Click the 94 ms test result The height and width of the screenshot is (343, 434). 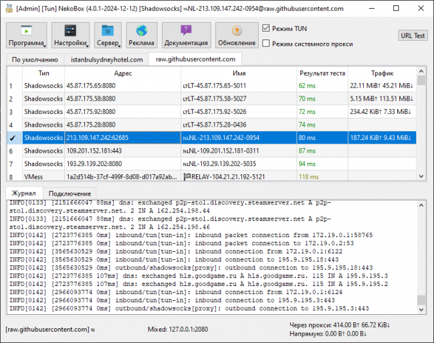pyautogui.click(x=307, y=164)
